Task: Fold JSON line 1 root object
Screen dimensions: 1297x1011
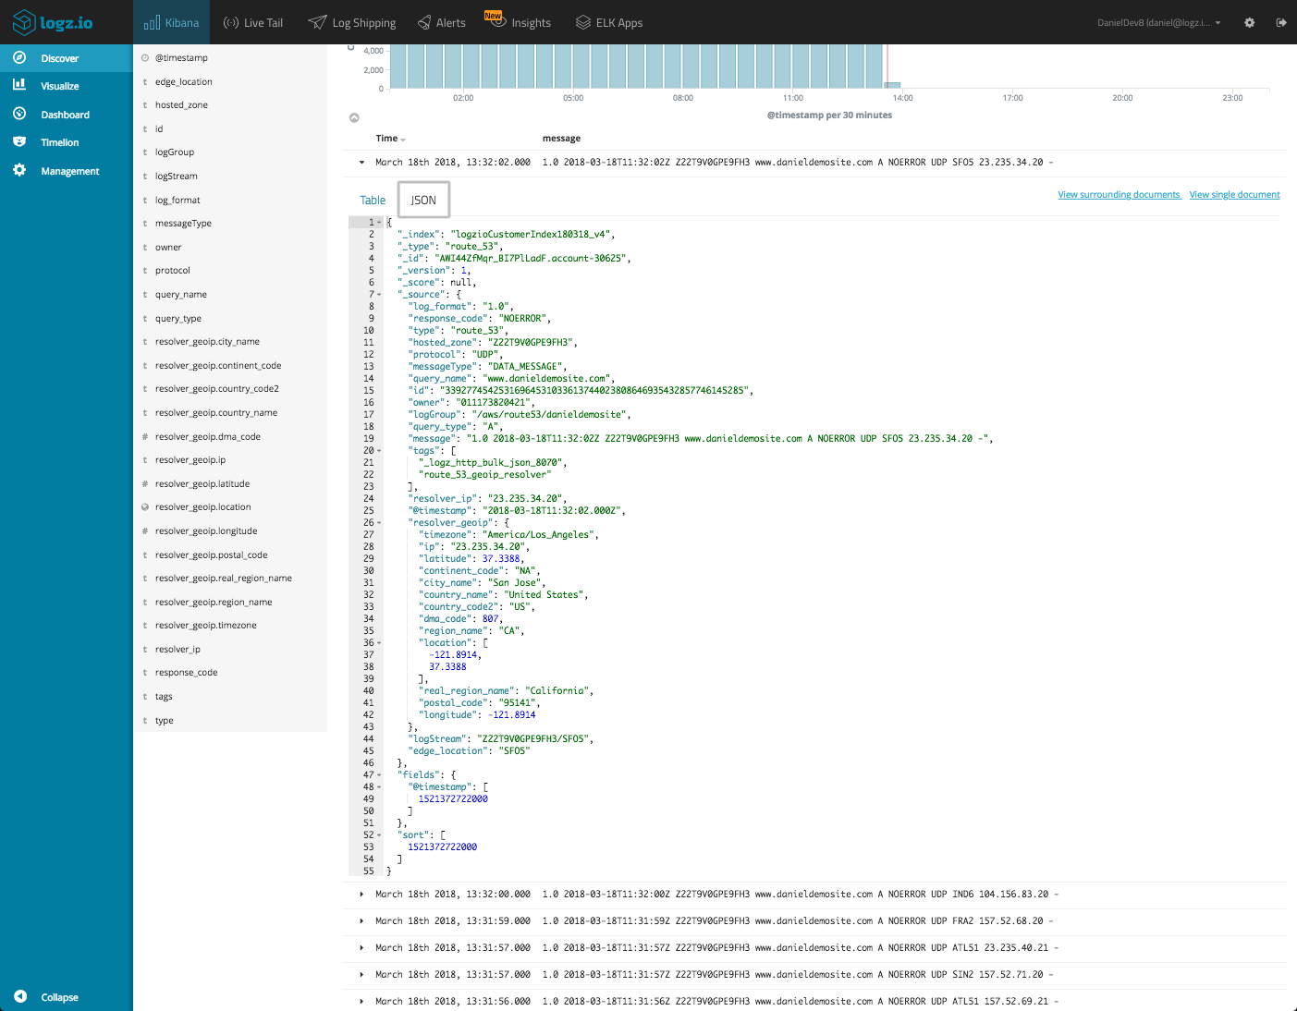Action: click(379, 222)
